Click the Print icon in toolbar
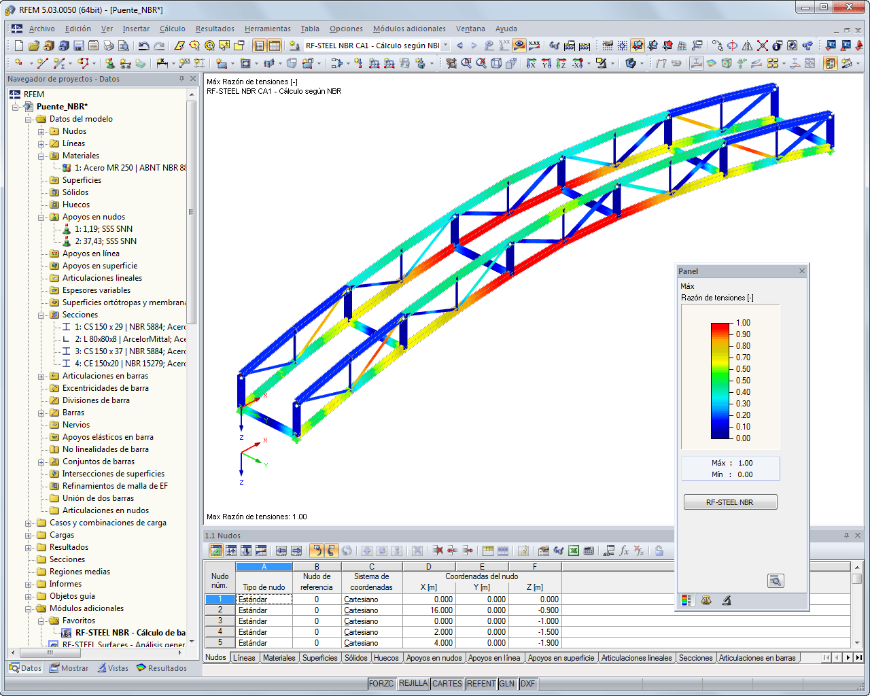The height and width of the screenshot is (696, 870). click(108, 46)
